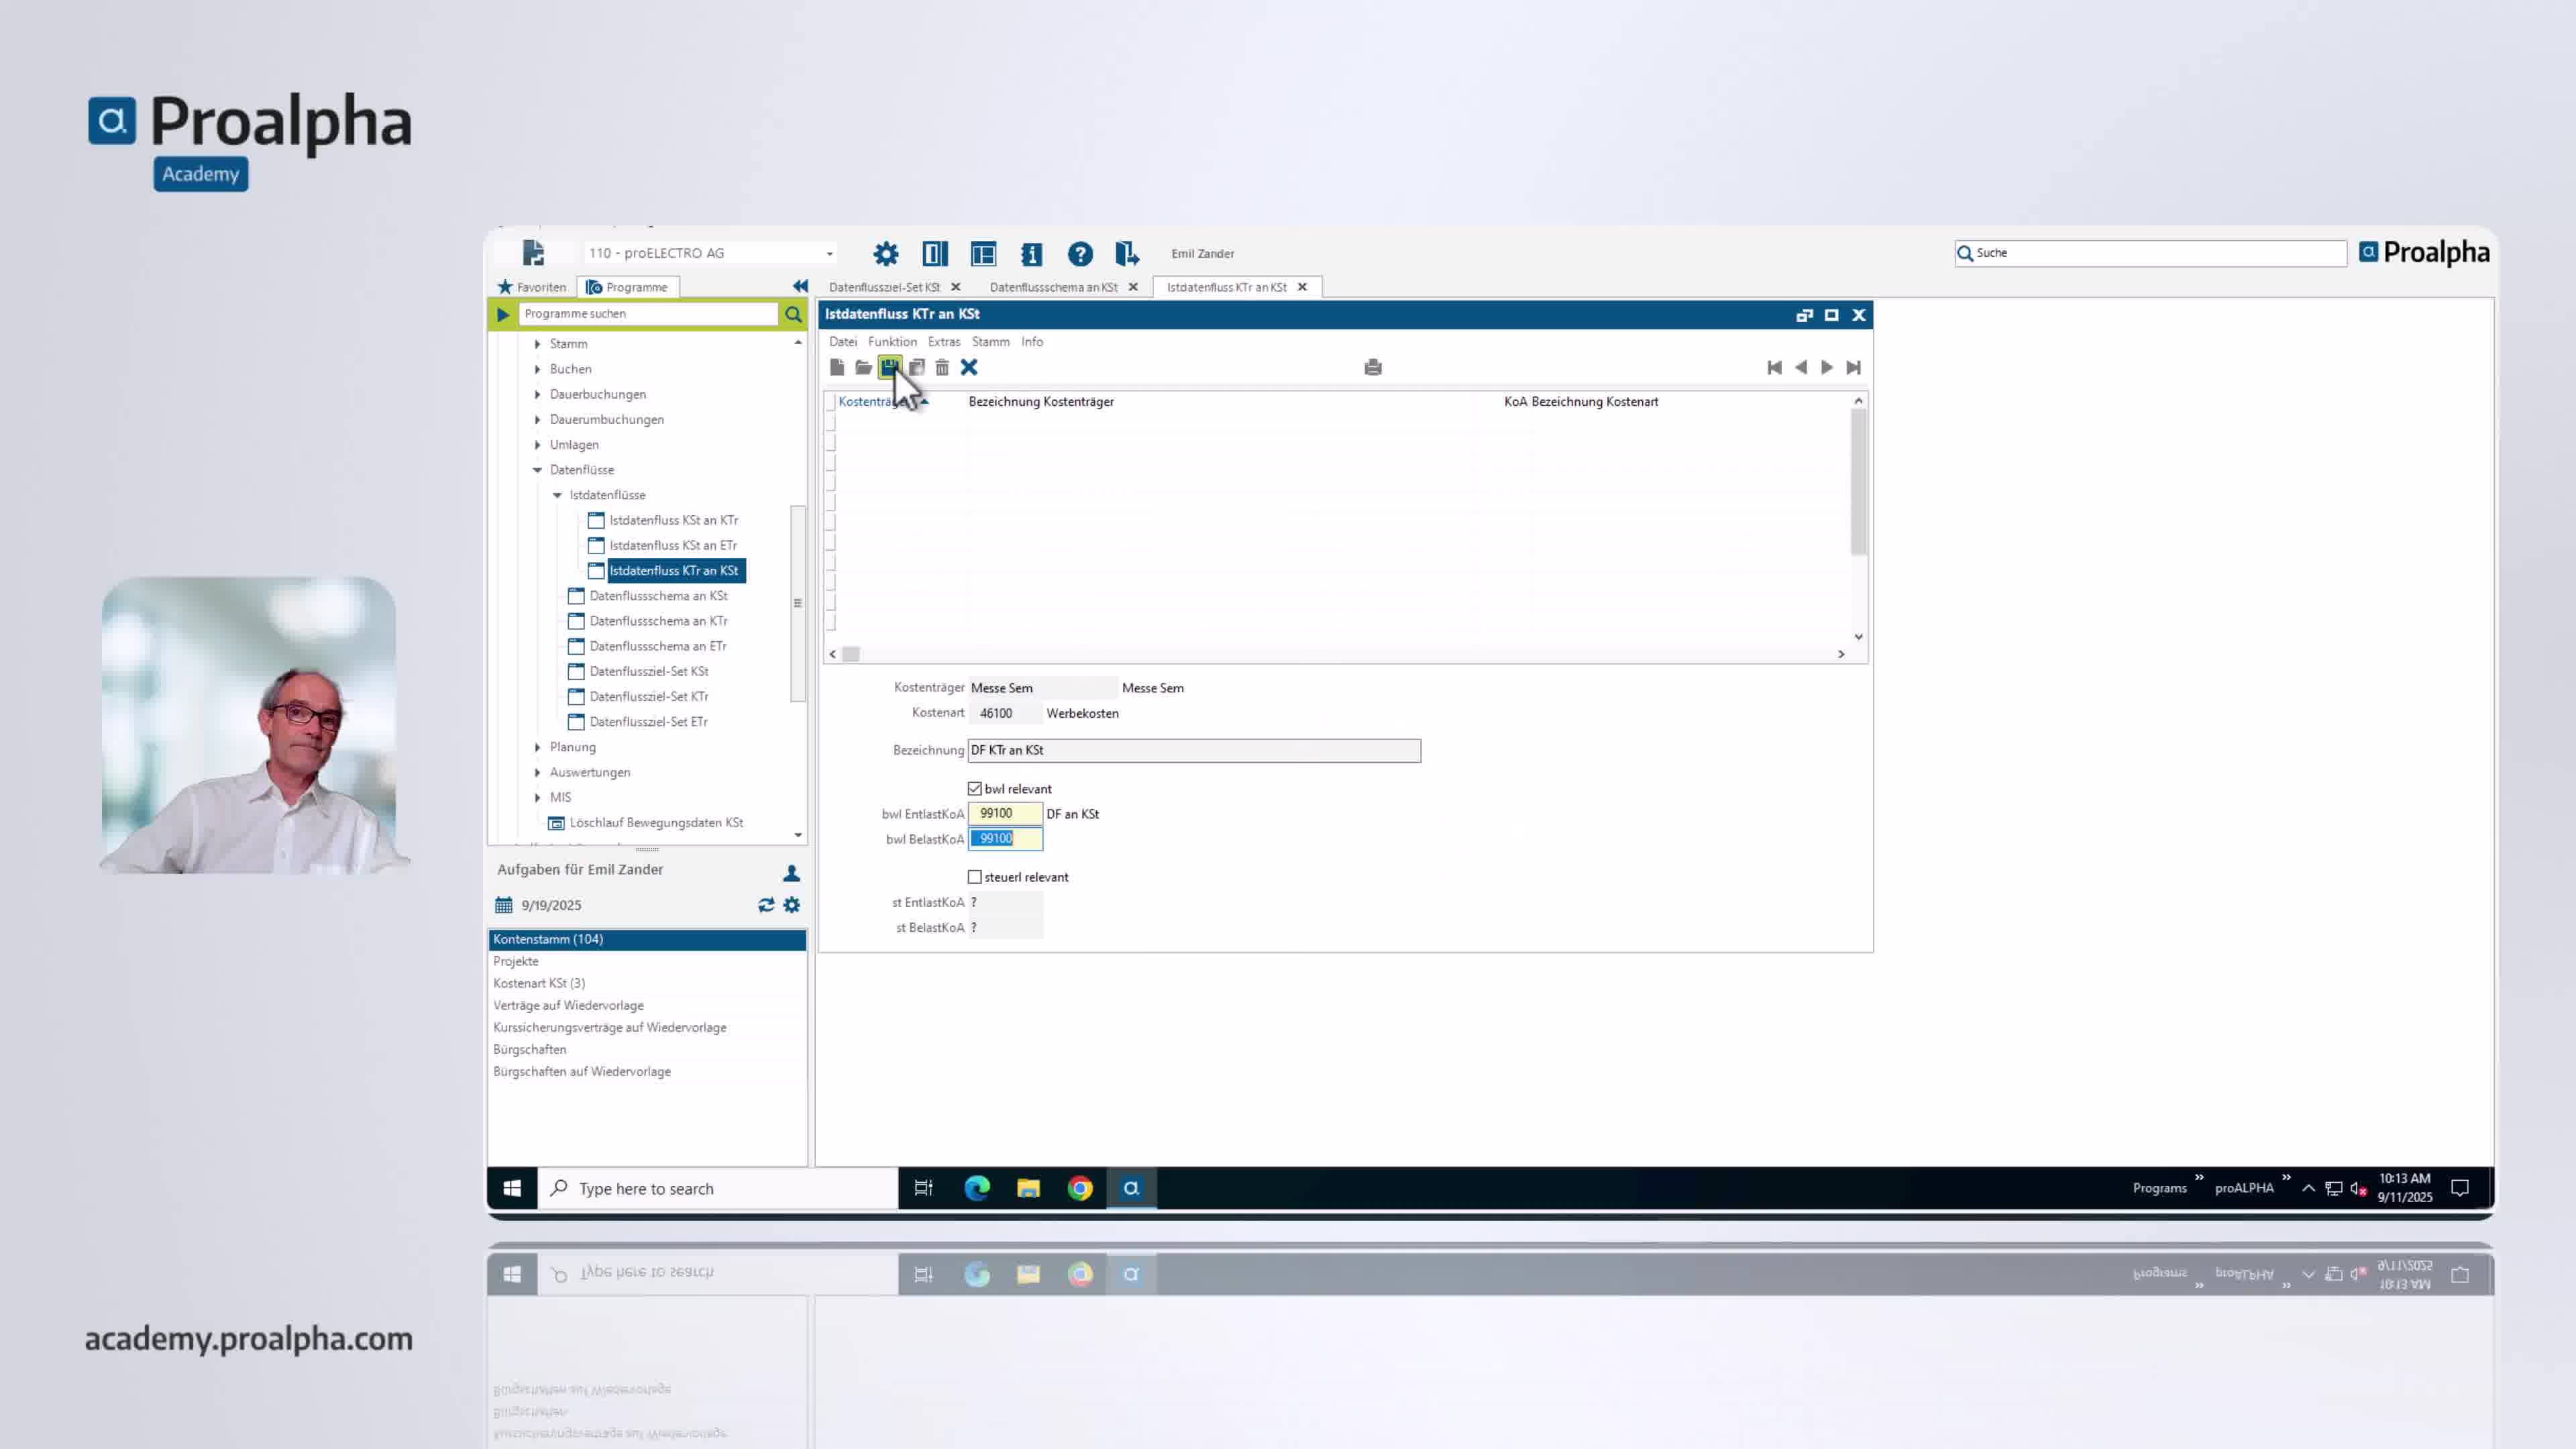Jump to first record arrow
Viewport: 2576px width, 1449px height.
click(x=1774, y=368)
